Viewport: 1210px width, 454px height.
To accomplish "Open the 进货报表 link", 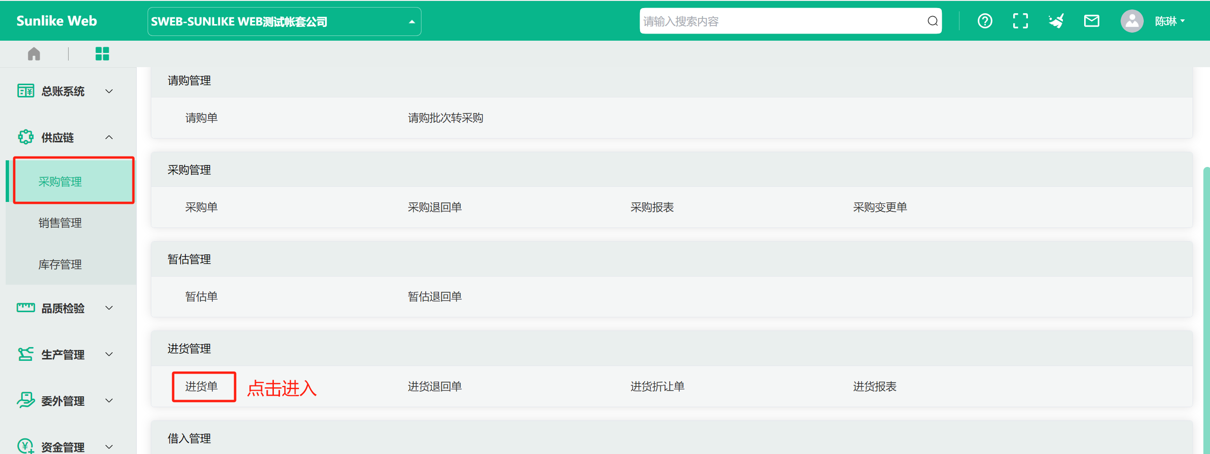I will 875,386.
